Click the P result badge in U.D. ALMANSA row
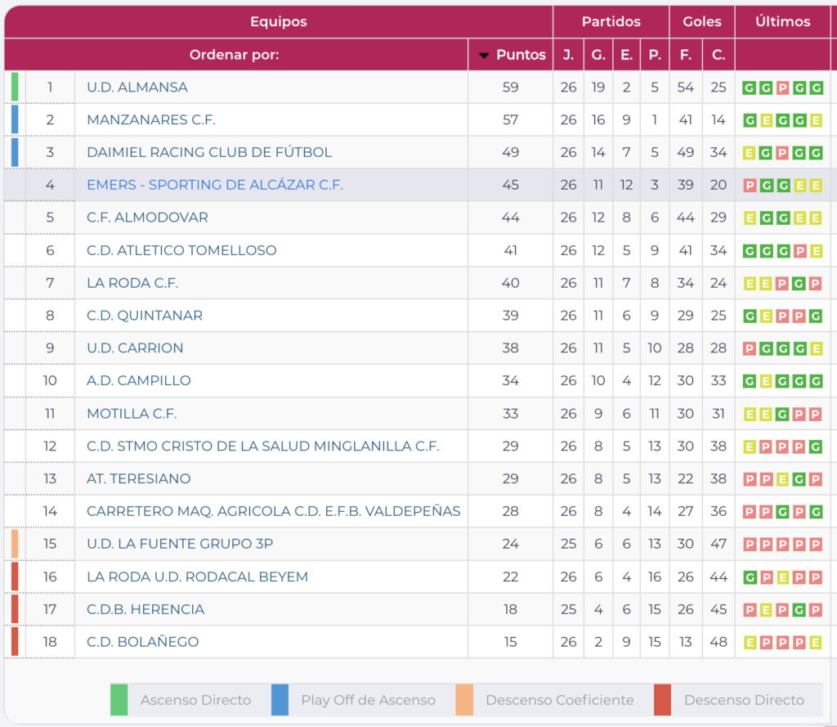 click(x=782, y=88)
